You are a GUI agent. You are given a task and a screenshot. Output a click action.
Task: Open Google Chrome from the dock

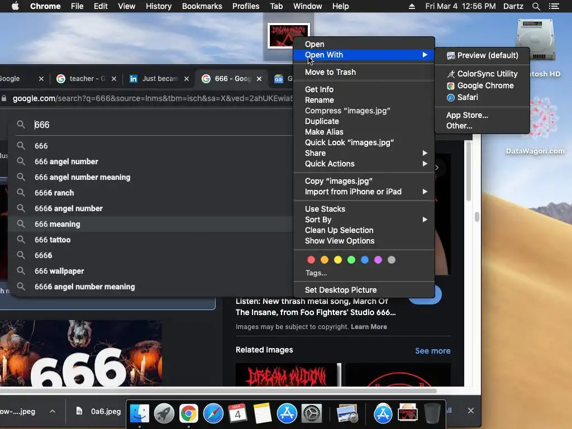[x=188, y=413]
